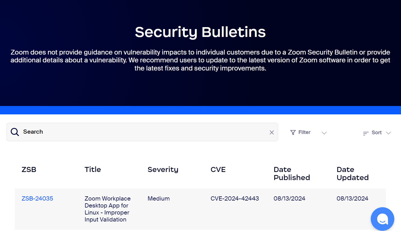The height and width of the screenshot is (231, 401).
Task: Expand the Sort dropdown chevron
Action: point(389,133)
